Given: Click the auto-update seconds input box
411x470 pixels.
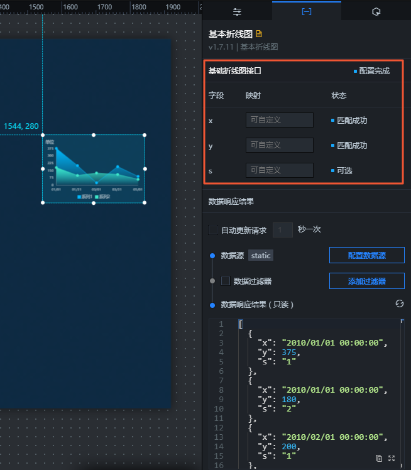Looking at the screenshot, I should [x=282, y=230].
